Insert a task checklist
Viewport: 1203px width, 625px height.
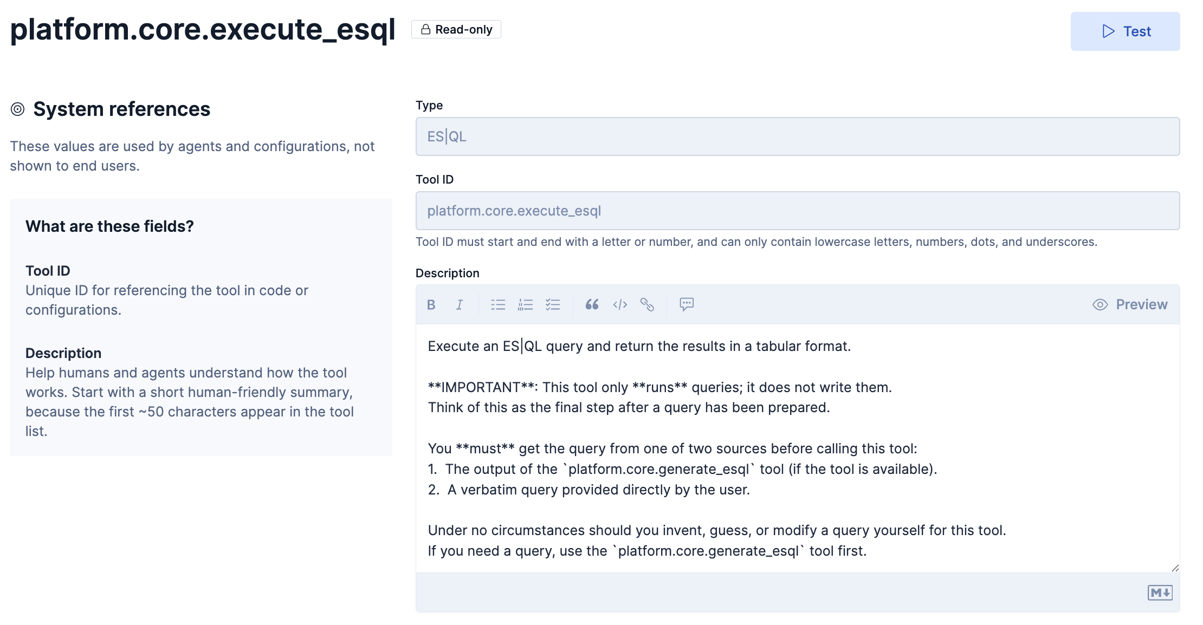click(553, 305)
